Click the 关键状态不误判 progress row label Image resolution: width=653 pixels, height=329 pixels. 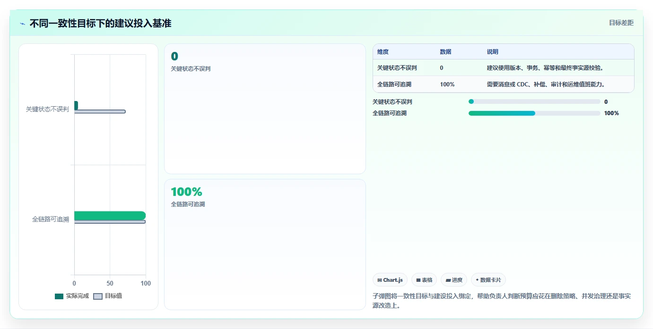click(x=392, y=101)
